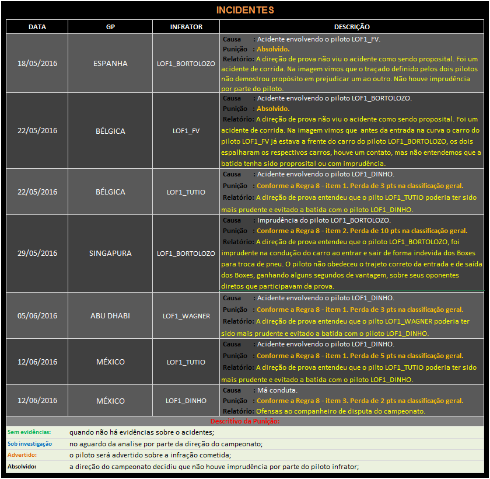Click LOF1_TUTIO in the MÉXICO row
490x479 pixels.
[186, 362]
